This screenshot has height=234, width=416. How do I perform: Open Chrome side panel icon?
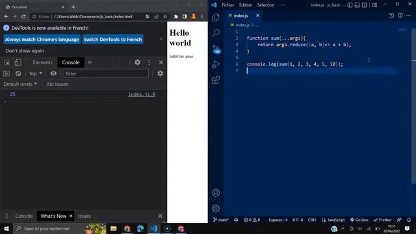coord(185,16)
